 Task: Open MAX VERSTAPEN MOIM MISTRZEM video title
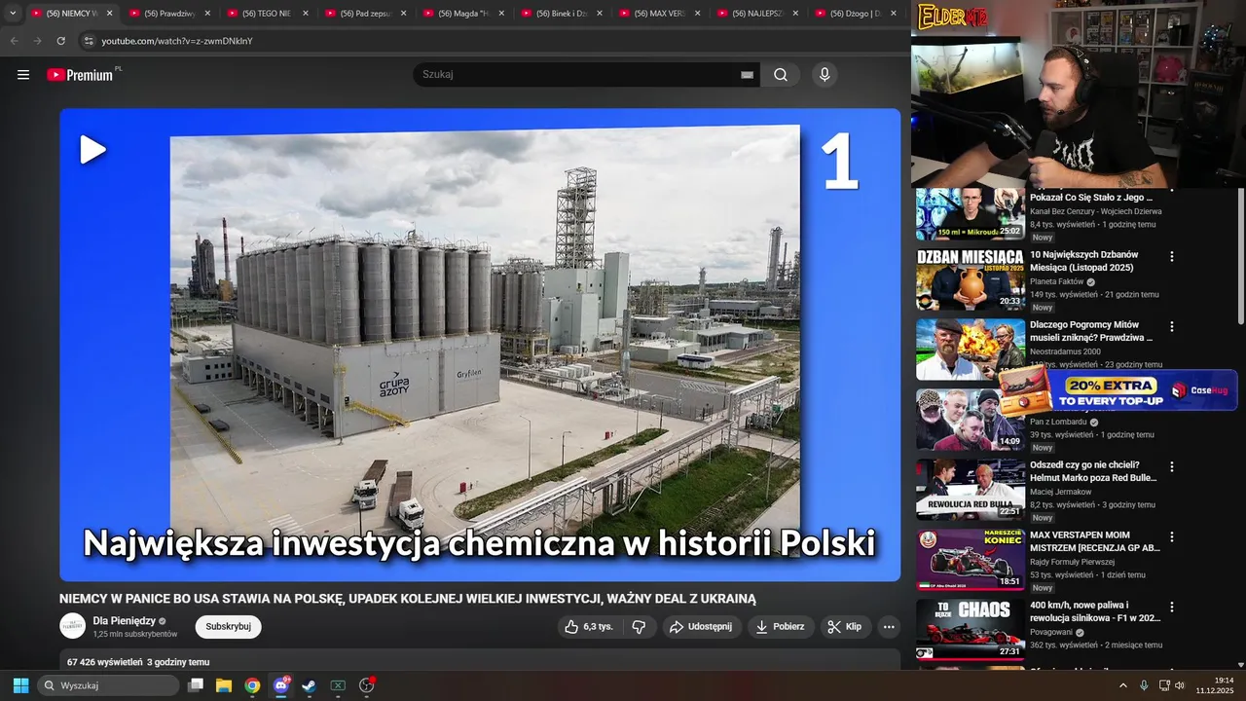coord(1095,541)
